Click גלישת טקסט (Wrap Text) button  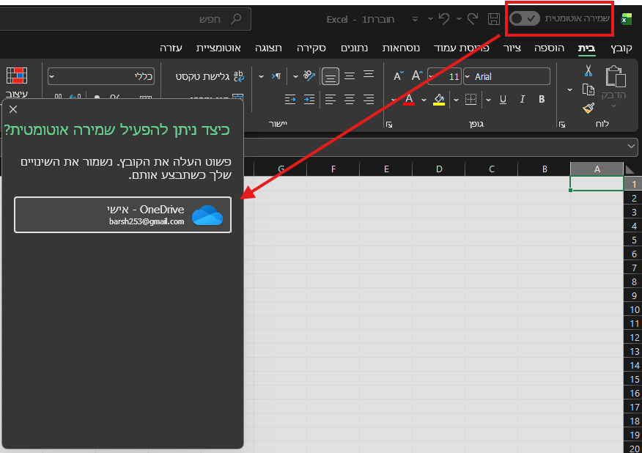[x=210, y=76]
